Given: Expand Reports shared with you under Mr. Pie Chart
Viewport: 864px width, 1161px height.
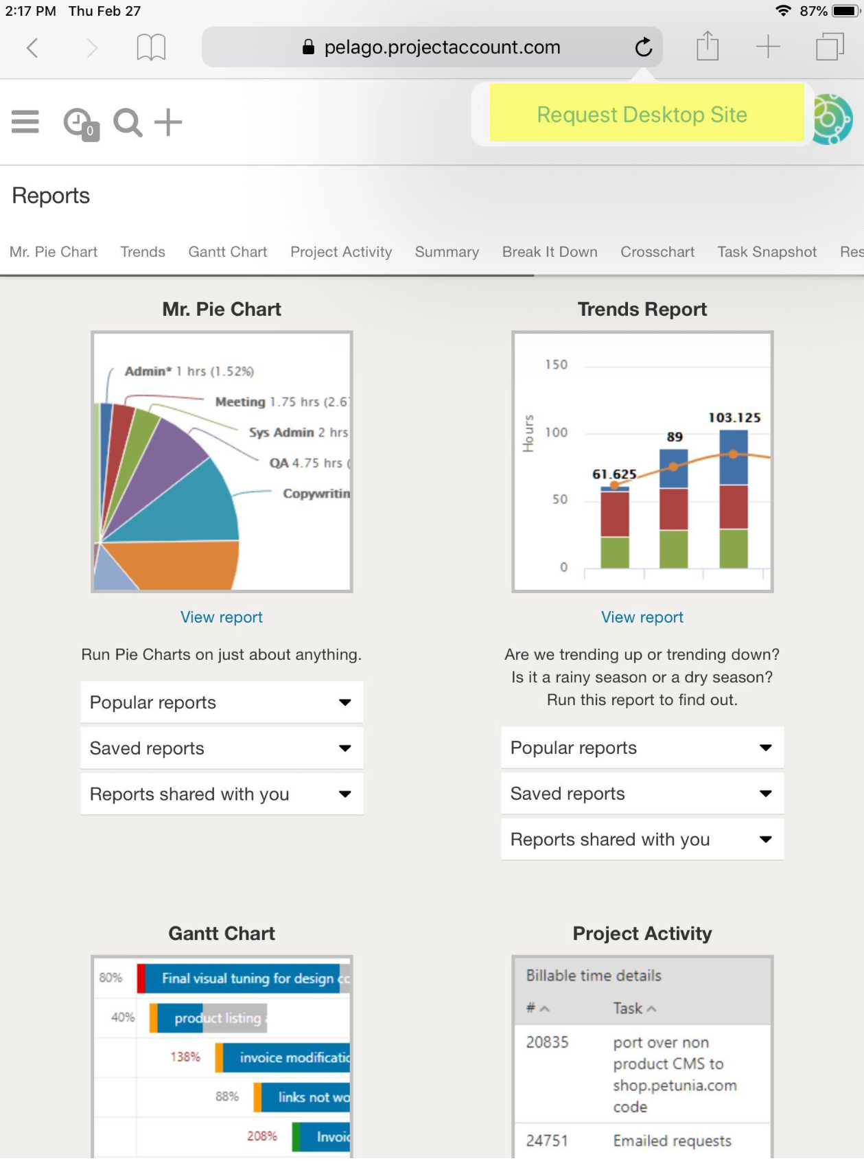Looking at the screenshot, I should coord(222,794).
